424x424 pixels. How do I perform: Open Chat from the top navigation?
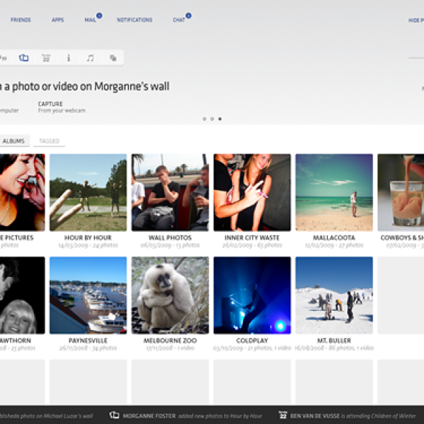coord(179,20)
